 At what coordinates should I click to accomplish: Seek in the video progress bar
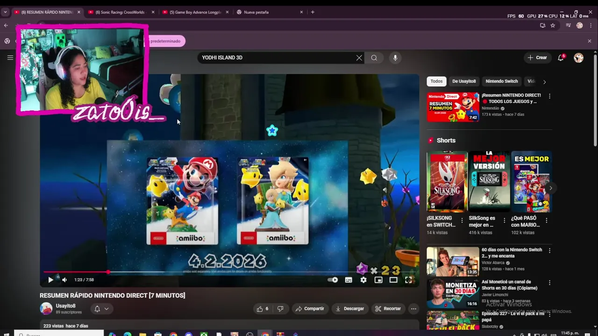[229, 272]
